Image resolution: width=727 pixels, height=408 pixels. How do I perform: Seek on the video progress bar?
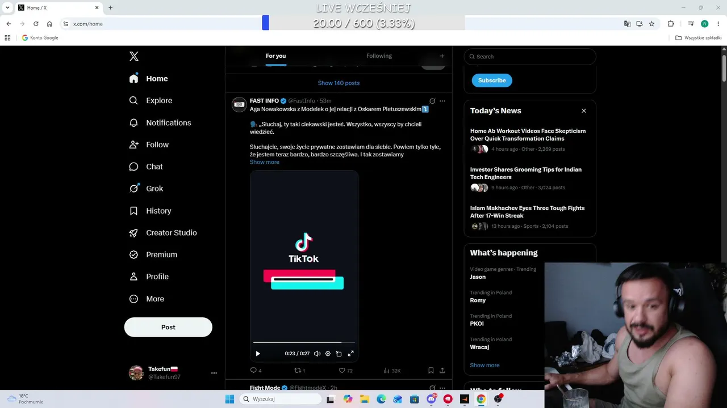304,342
